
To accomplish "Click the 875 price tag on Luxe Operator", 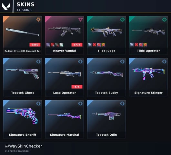I will [x=77, y=87].
